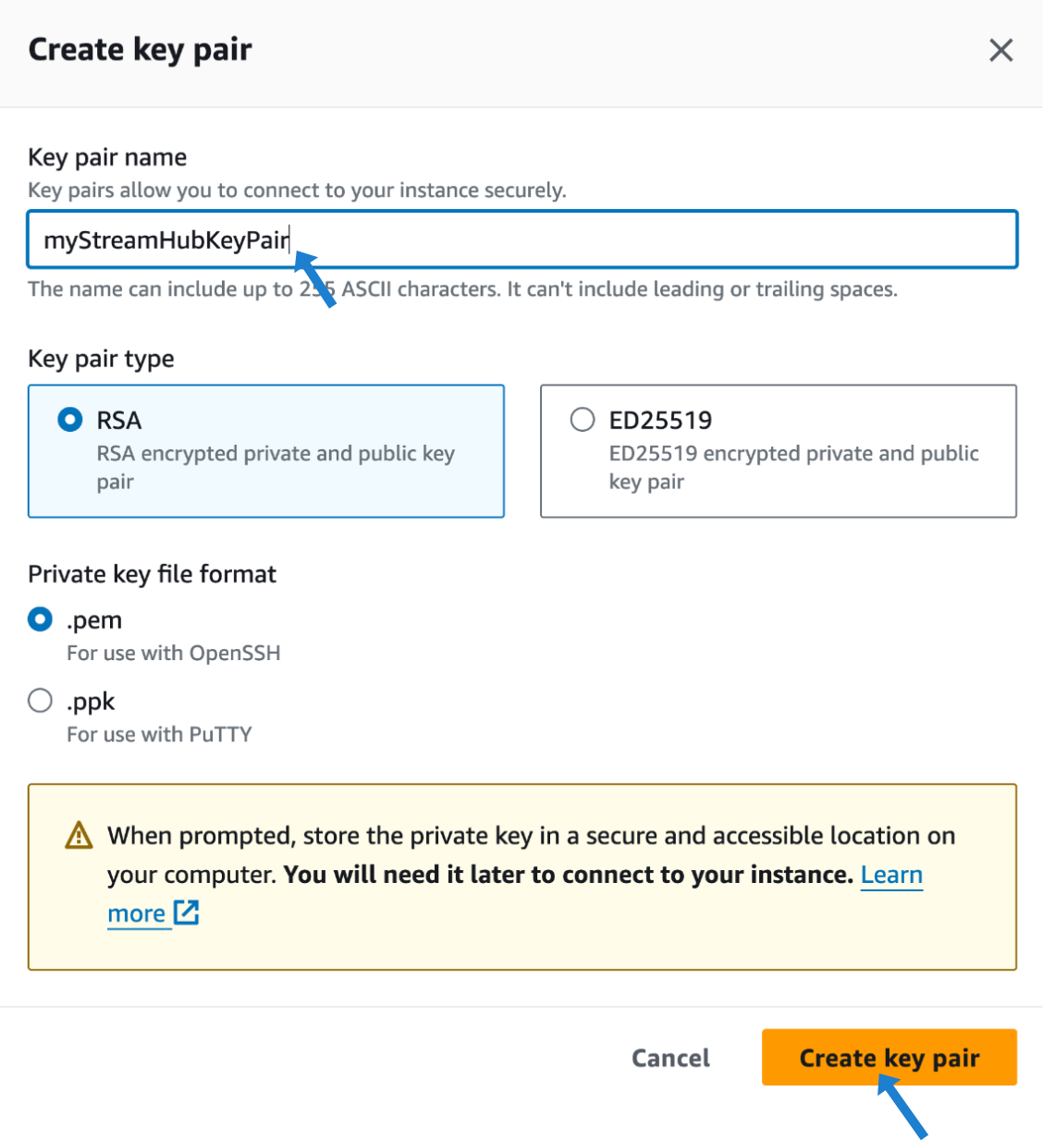The image size is (1043, 1140).
Task: Open the 'Learn' hyperlink in warning box
Action: [x=891, y=875]
